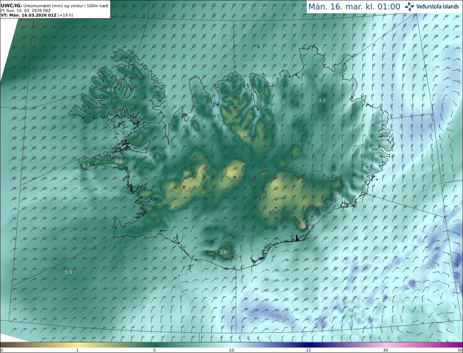Image resolution: width=463 pixels, height=353 pixels.
Task: Click the 1 label on the color scale
Action: 77,350
